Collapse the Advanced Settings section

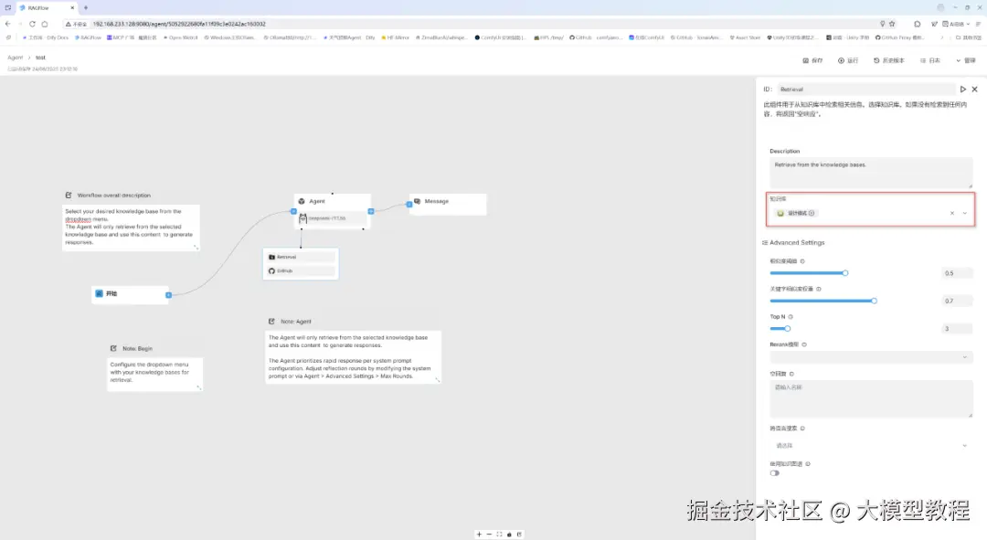point(794,242)
